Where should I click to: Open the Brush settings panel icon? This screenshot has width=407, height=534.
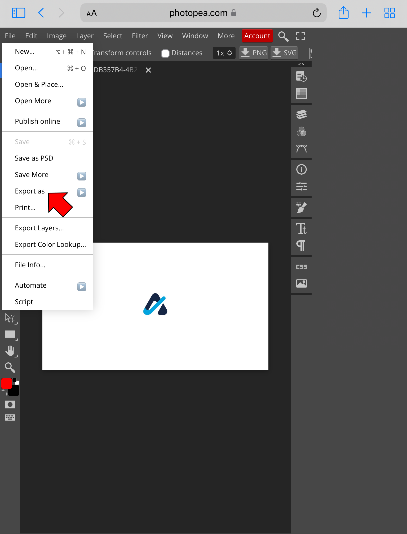pos(301,207)
